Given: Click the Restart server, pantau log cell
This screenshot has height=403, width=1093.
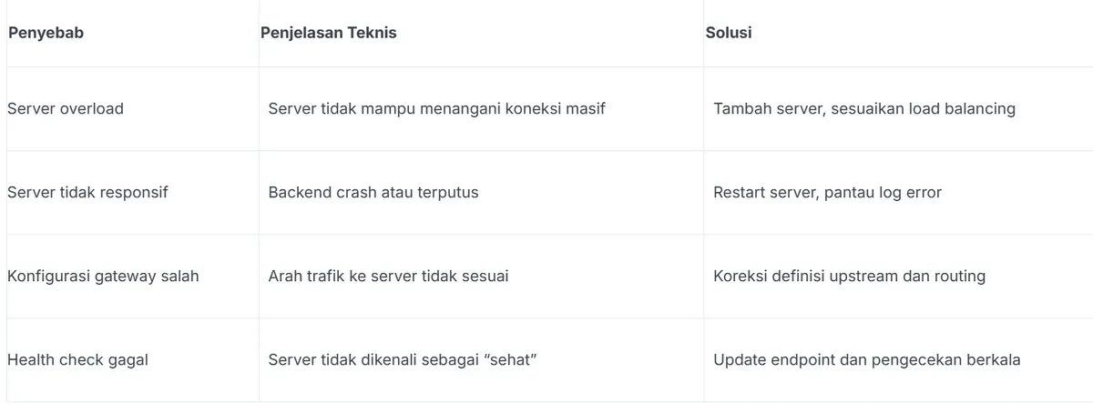Looking at the screenshot, I should 898,192.
